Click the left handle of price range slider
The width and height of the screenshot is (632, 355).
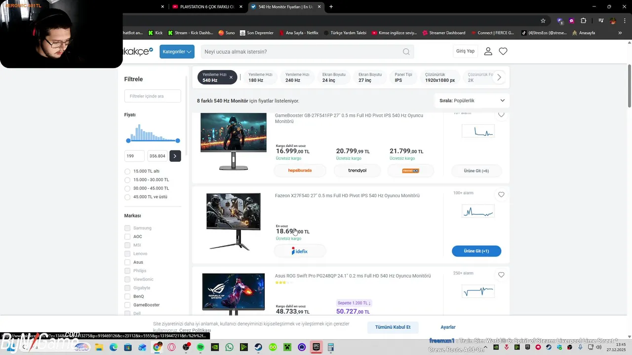(x=128, y=141)
